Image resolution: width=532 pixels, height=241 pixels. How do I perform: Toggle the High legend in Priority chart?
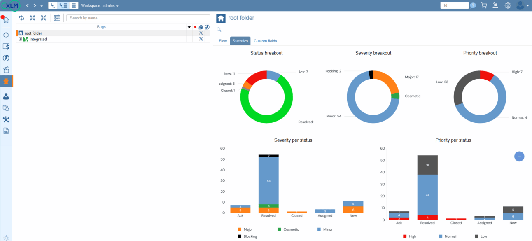[x=410, y=236]
